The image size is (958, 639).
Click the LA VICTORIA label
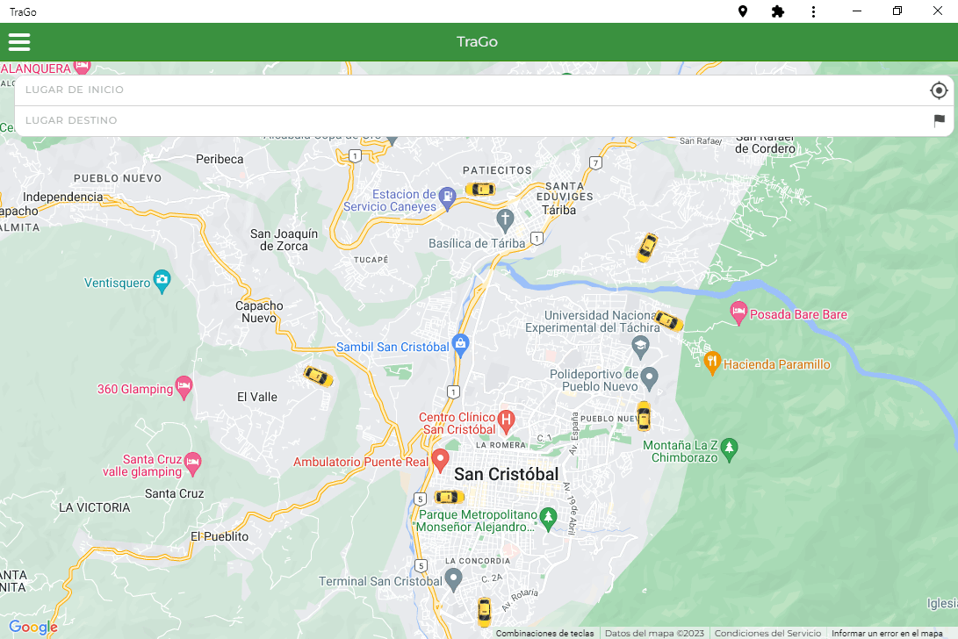(x=94, y=507)
